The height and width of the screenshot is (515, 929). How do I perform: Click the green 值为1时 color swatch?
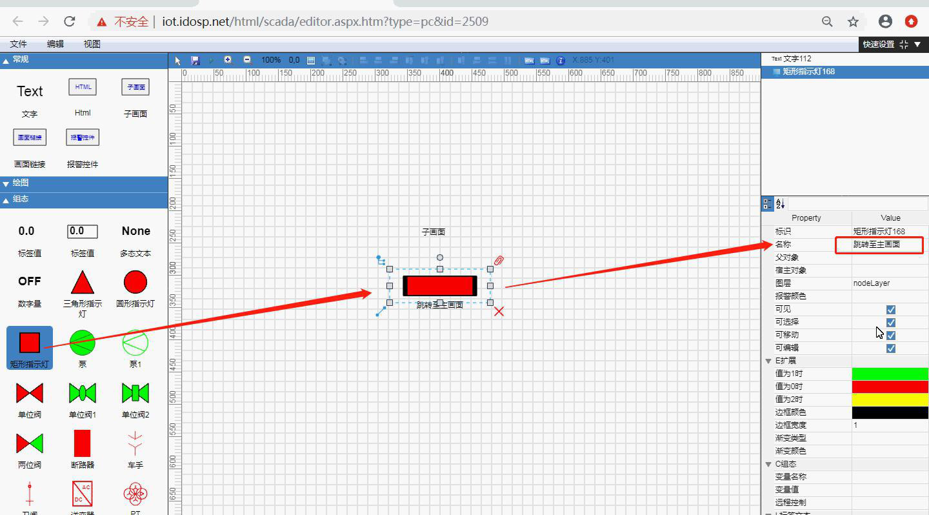[x=890, y=374]
